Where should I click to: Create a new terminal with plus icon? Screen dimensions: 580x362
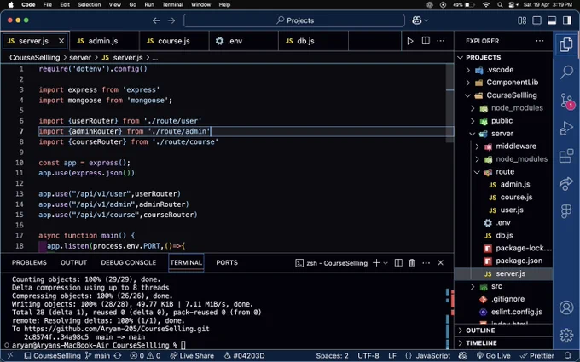(376, 262)
